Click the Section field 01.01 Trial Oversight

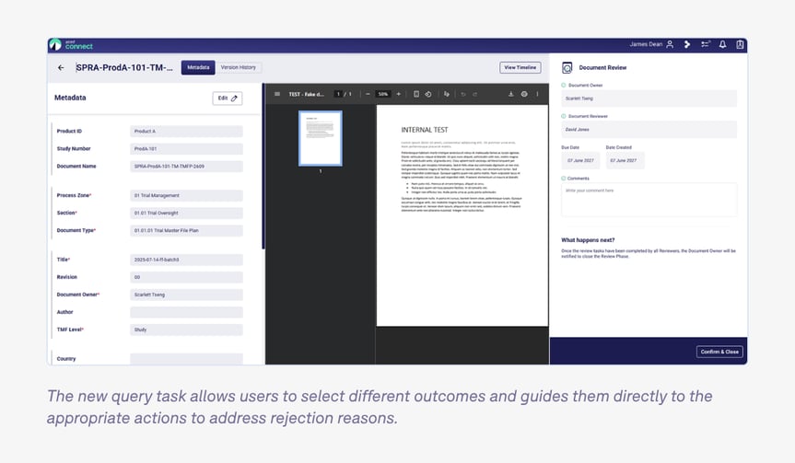pyautogui.click(x=186, y=214)
